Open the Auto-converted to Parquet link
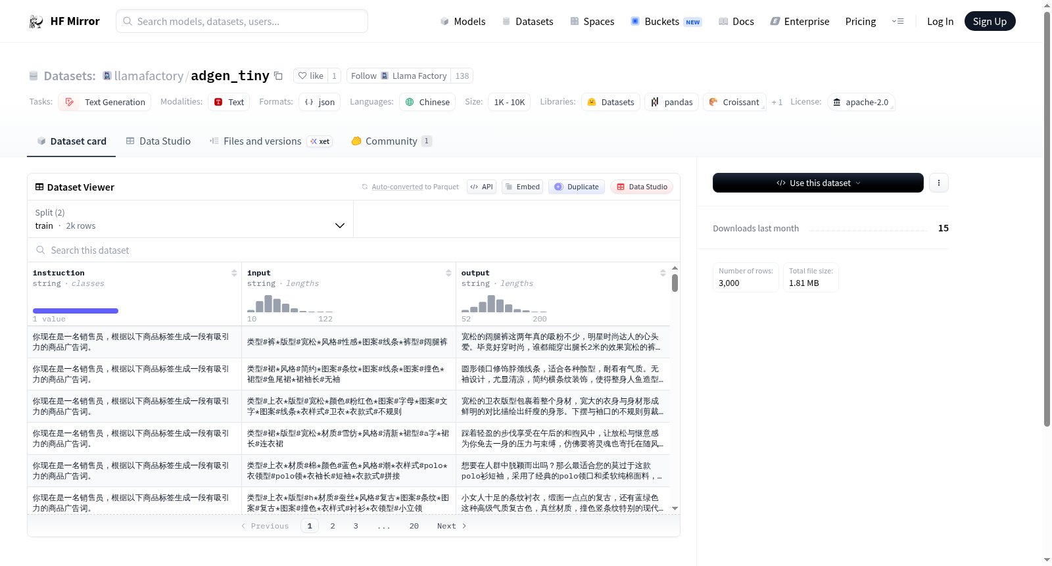 coord(415,187)
